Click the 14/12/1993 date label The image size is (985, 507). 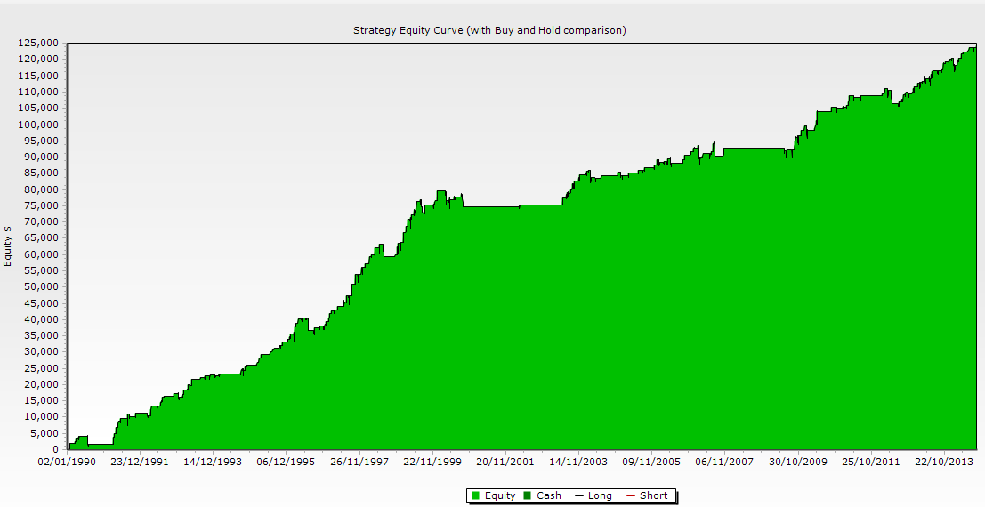click(x=213, y=462)
